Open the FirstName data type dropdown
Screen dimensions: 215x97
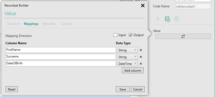(127, 50)
